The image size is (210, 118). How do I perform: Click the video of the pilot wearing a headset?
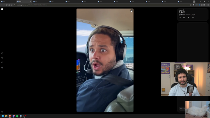pyautogui.click(x=105, y=60)
